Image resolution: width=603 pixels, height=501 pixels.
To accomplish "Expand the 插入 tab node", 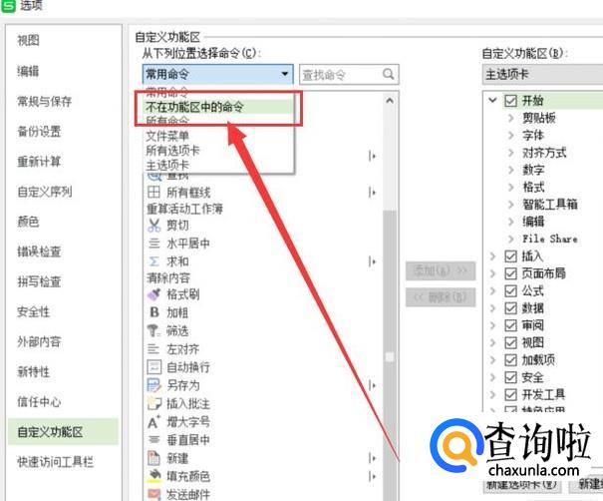I will click(x=493, y=256).
